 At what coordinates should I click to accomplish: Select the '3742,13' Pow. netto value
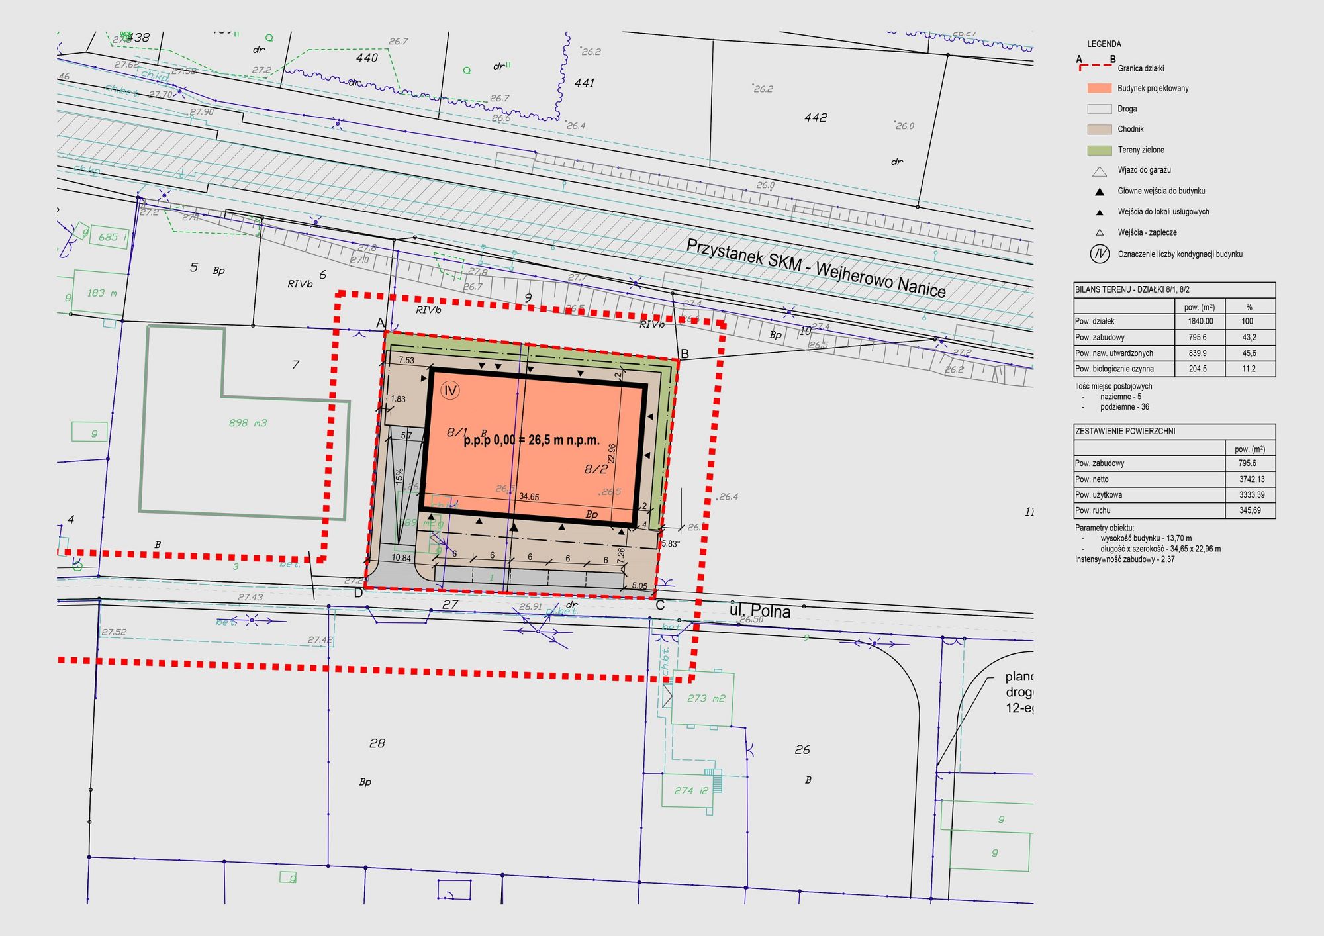pos(1252,479)
